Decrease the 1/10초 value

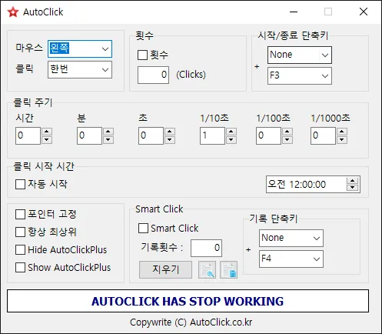click(x=231, y=140)
